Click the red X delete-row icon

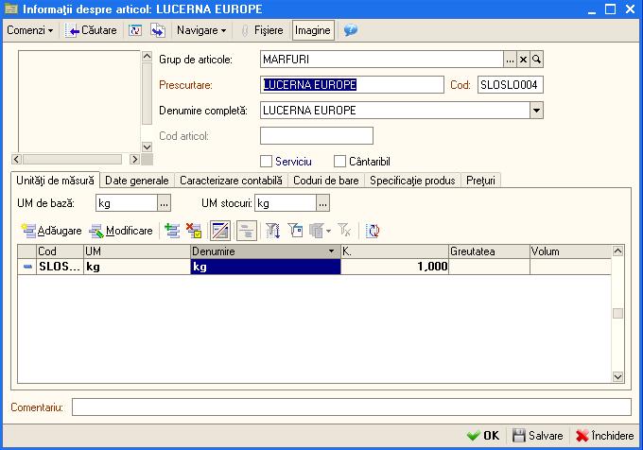point(194,231)
